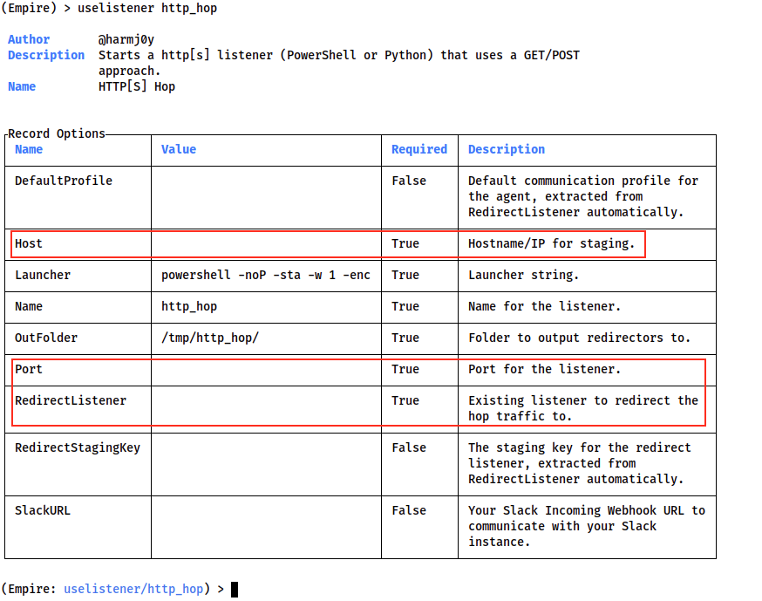The width and height of the screenshot is (762, 601).
Task: Select the "Name for the listener." description
Action: [x=544, y=306]
